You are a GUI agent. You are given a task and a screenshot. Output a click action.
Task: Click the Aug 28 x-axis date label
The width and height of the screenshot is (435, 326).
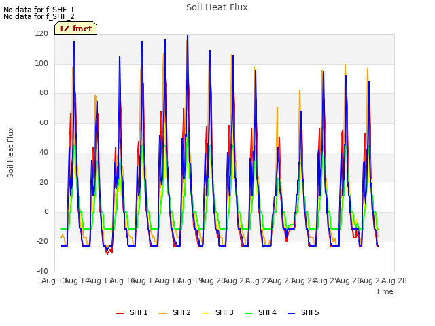(x=394, y=280)
